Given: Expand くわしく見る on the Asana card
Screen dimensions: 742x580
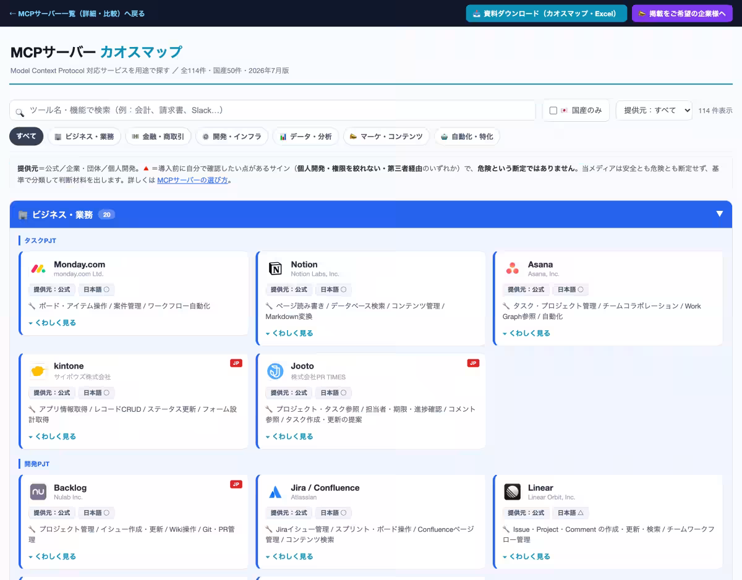Looking at the screenshot, I should (526, 333).
